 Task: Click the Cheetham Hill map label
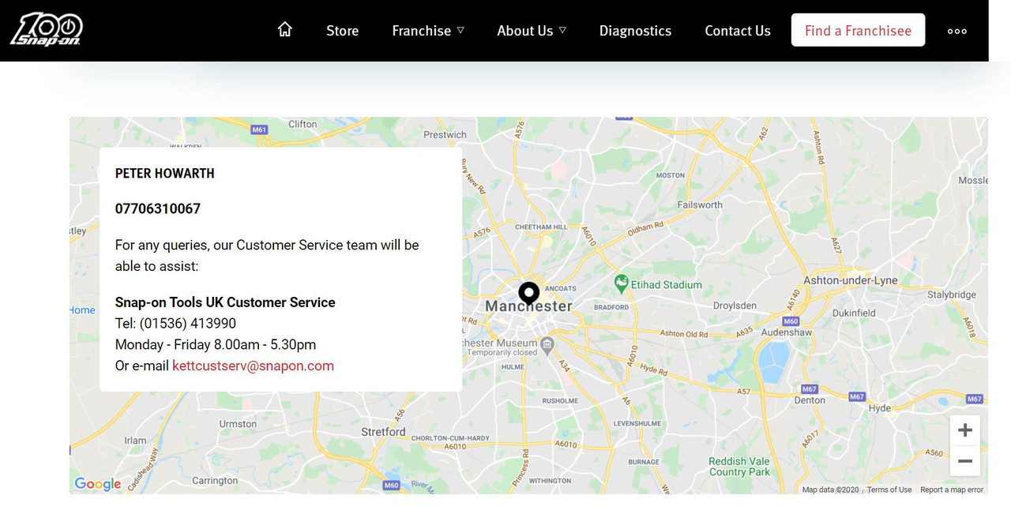pos(541,227)
